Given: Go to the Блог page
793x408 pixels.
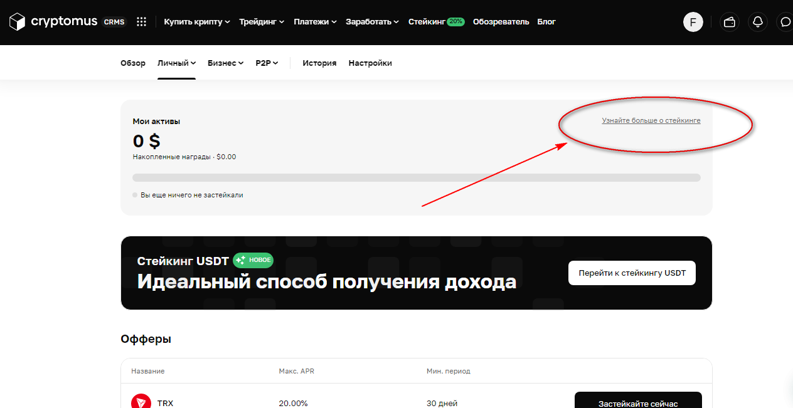Looking at the screenshot, I should click(x=546, y=22).
